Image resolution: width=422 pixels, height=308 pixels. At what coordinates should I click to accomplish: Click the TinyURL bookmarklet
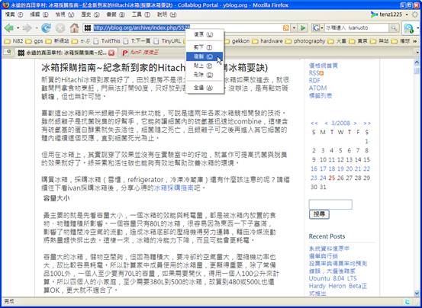point(168,41)
